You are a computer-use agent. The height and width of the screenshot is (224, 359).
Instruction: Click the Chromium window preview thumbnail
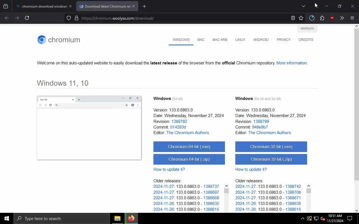[89, 128]
